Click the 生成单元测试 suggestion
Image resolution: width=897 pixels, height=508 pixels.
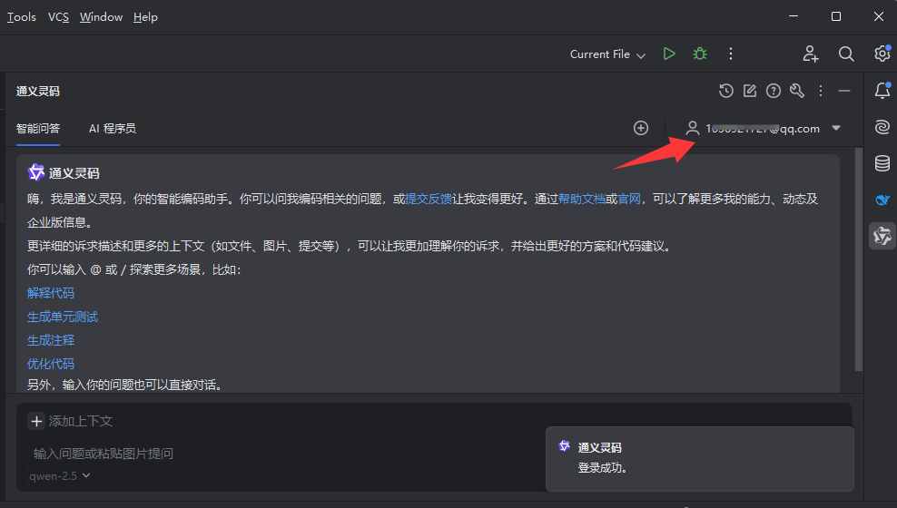(63, 317)
